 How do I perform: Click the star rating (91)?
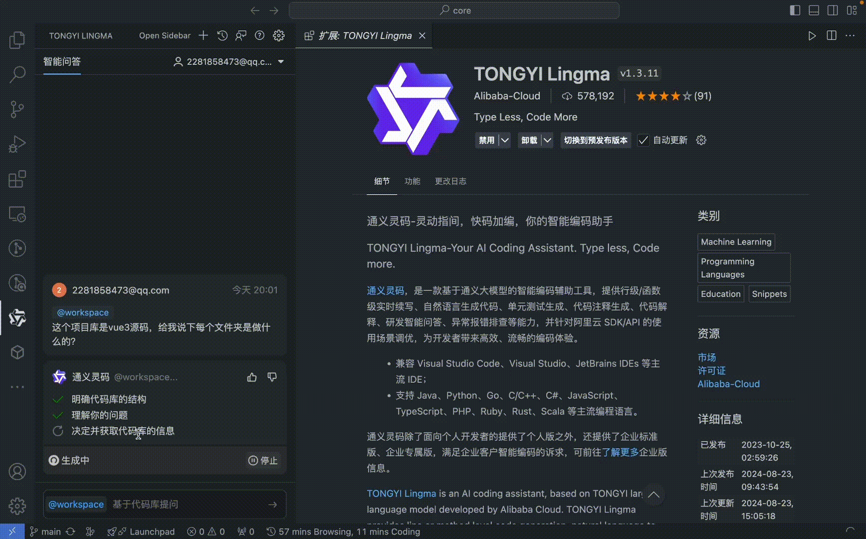[x=673, y=96]
